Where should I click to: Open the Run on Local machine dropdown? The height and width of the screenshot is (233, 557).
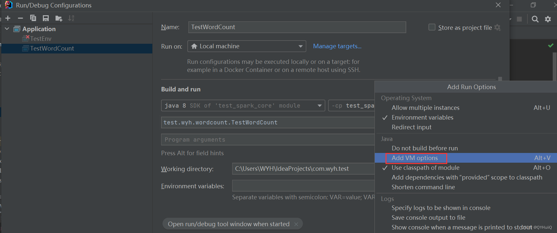pos(247,46)
